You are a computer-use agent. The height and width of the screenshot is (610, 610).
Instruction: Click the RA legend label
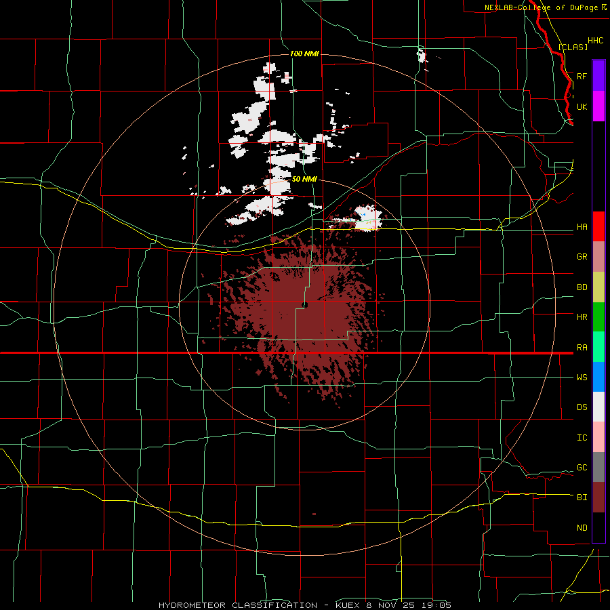coord(582,348)
